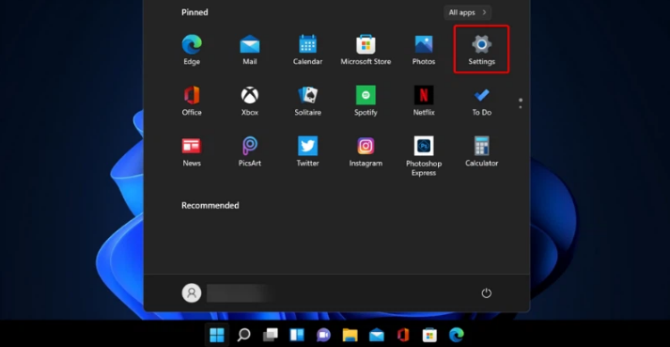The height and width of the screenshot is (347, 670).
Task: Open Task View on the taskbar
Action: (270, 335)
